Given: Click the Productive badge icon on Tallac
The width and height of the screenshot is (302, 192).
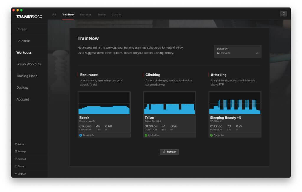Looking at the screenshot, I should coord(146,135).
